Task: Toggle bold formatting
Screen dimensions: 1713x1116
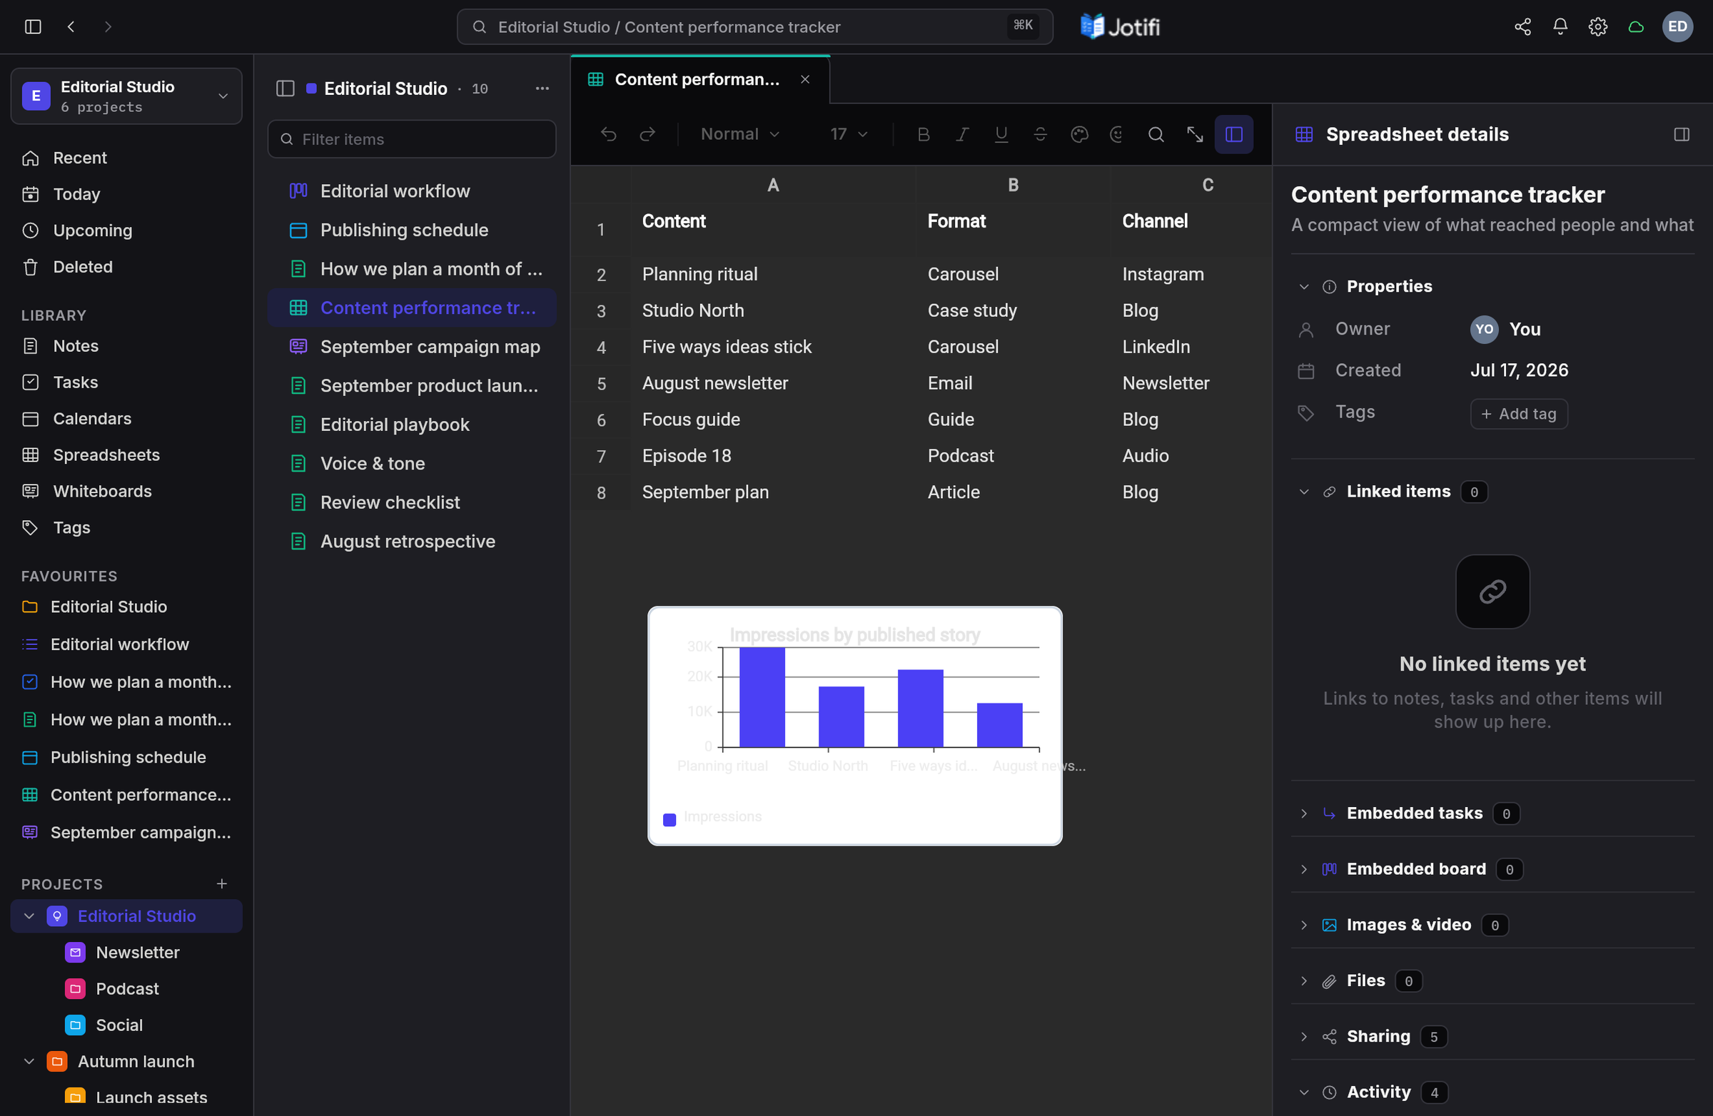Action: tap(923, 135)
